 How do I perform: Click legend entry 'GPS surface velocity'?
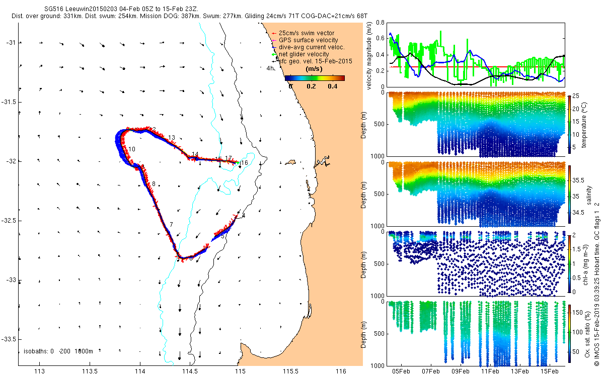coord(308,40)
